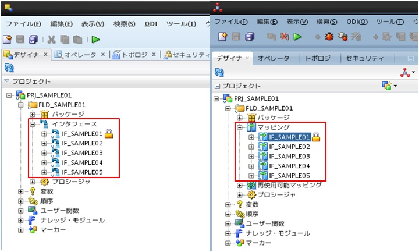
Task: Click refresh icon under left デザイナ tab
Action: click(x=9, y=68)
